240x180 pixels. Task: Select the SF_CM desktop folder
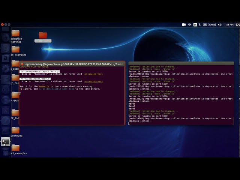[15, 113]
